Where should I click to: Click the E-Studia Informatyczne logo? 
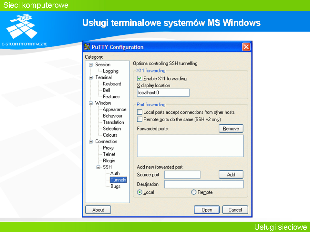(24, 30)
